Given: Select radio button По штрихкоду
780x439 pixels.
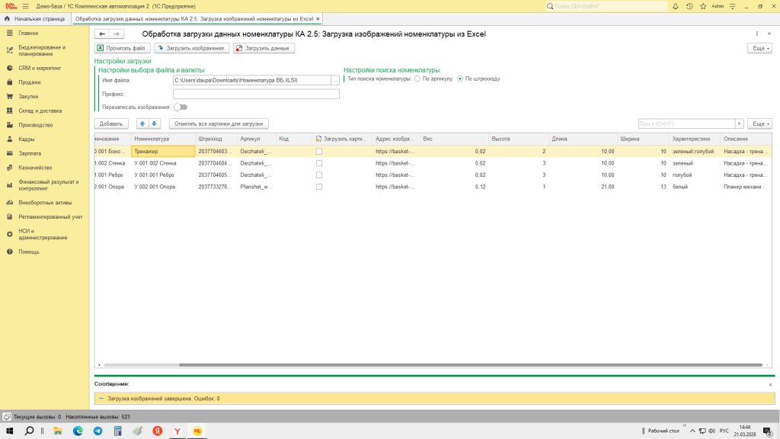Looking at the screenshot, I should [x=460, y=79].
